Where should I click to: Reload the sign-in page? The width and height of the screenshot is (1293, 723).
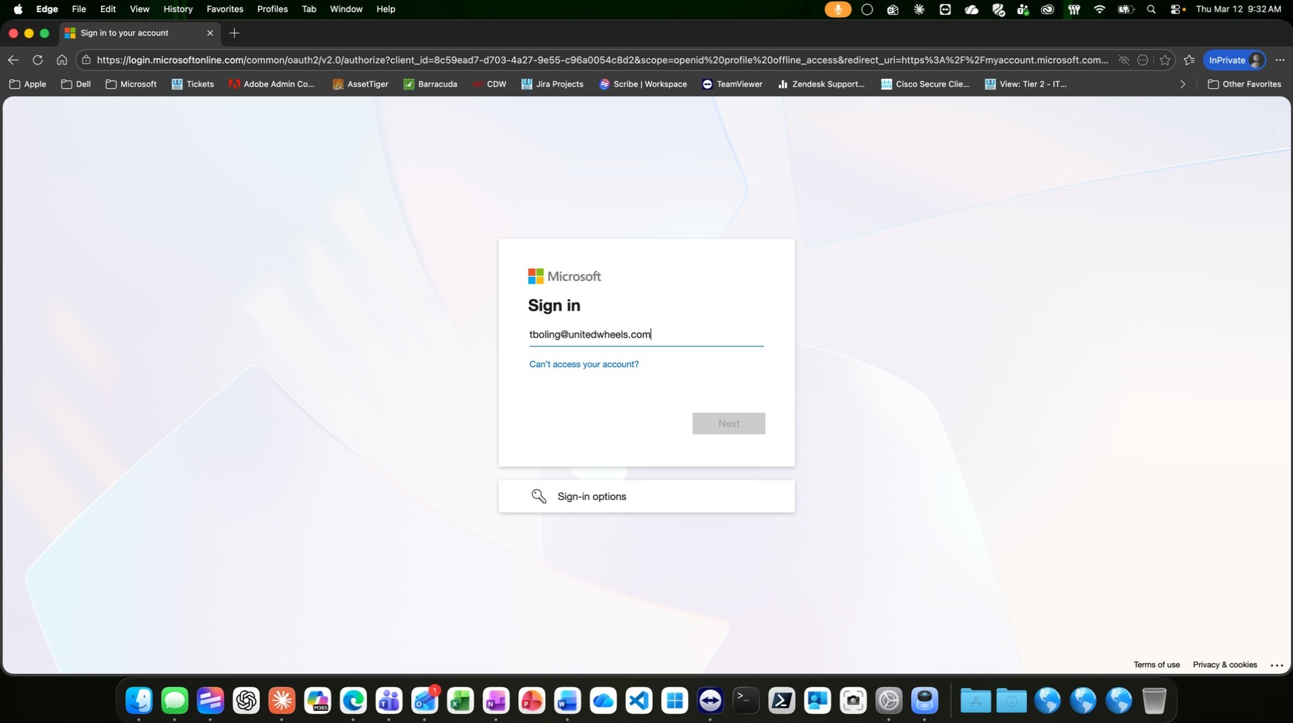38,60
